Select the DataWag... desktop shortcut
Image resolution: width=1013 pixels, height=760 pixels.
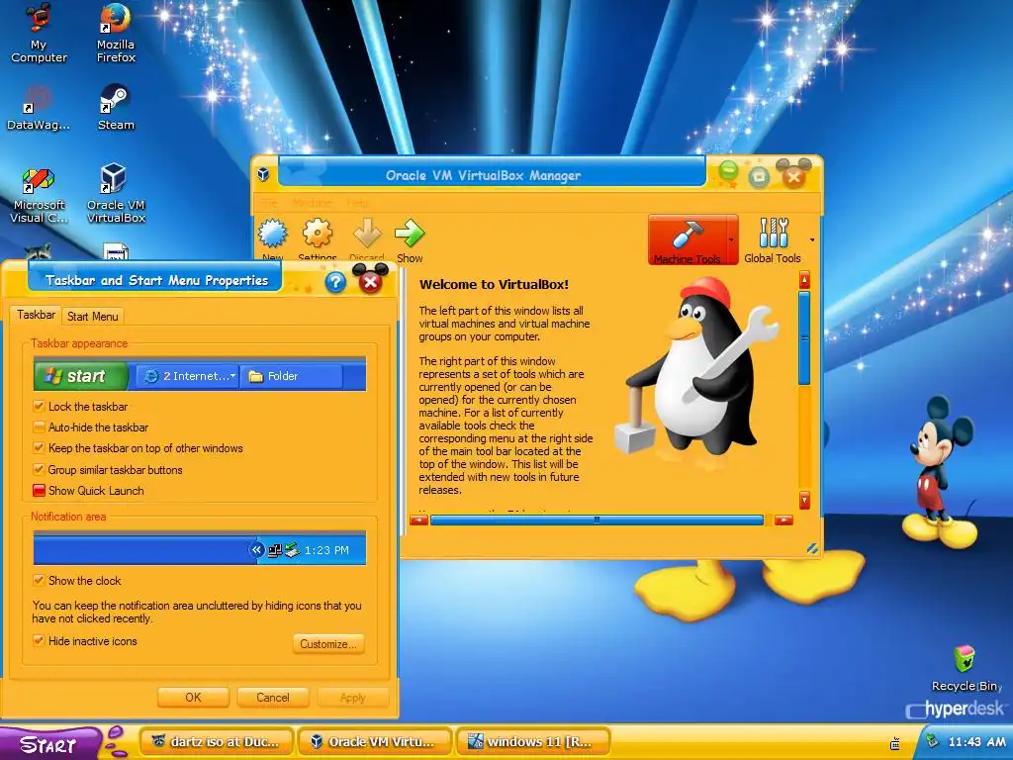pyautogui.click(x=39, y=107)
